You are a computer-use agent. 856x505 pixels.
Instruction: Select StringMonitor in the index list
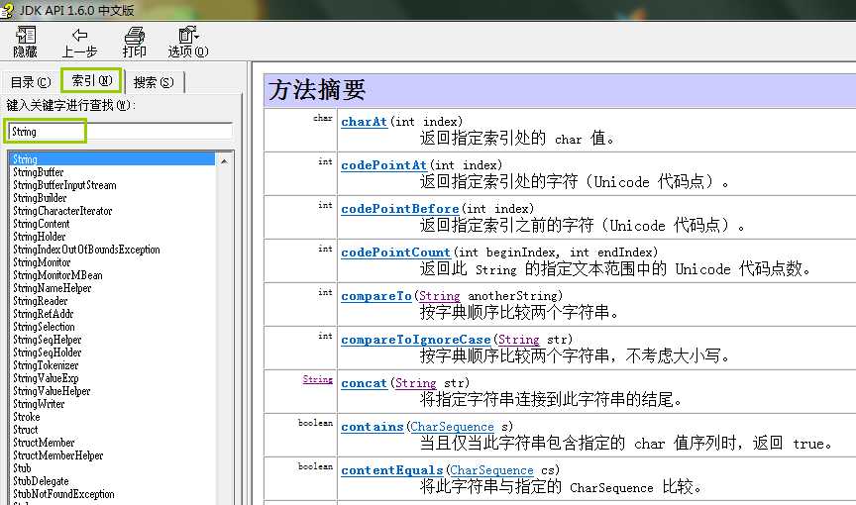tap(42, 262)
